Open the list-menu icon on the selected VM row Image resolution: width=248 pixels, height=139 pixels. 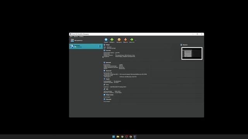(100, 46)
